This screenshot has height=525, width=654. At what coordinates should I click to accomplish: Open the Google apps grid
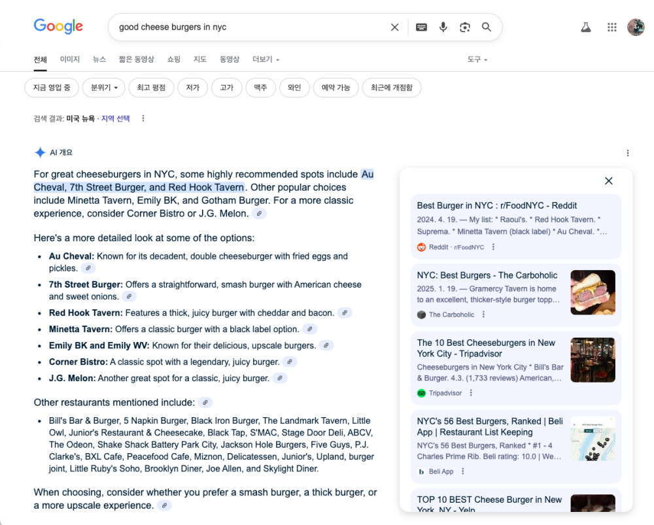[x=611, y=27]
